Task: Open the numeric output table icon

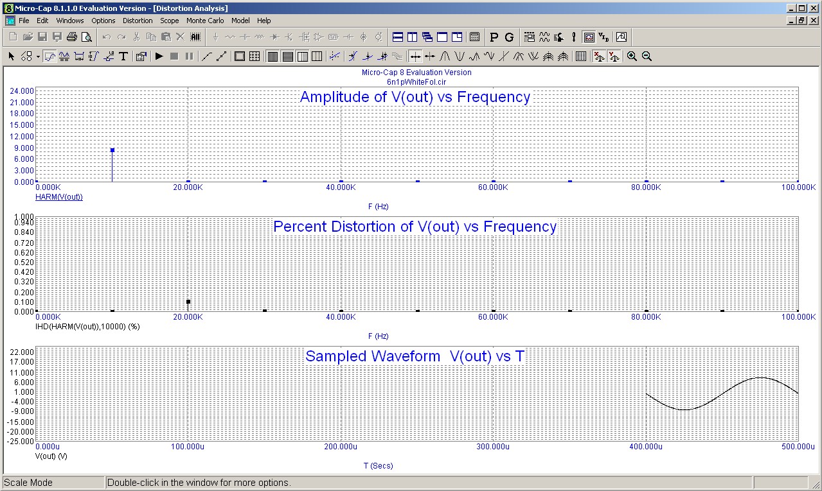Action: coord(581,56)
